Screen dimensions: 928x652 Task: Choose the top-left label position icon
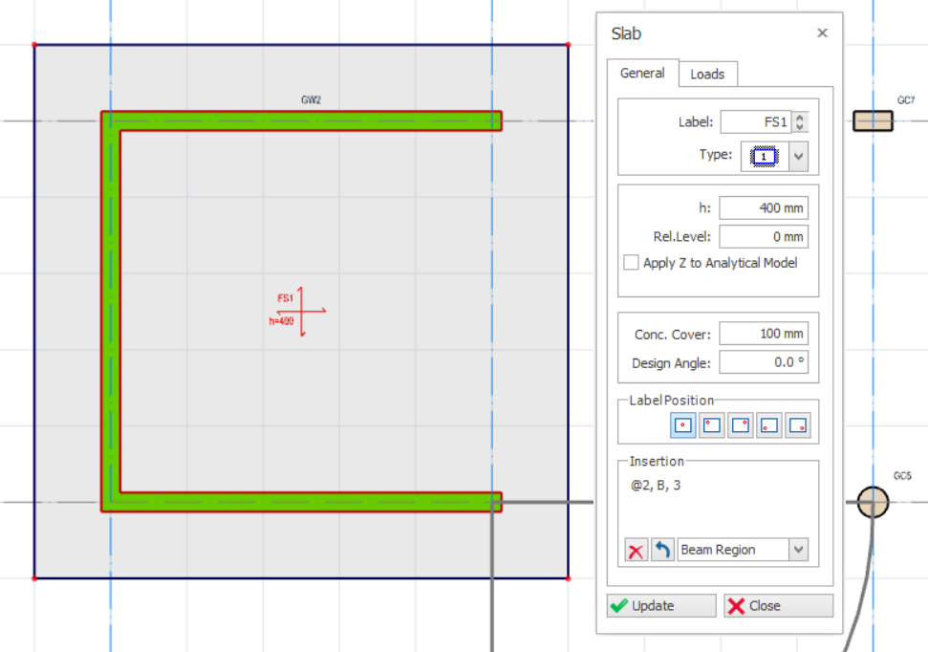pos(711,425)
